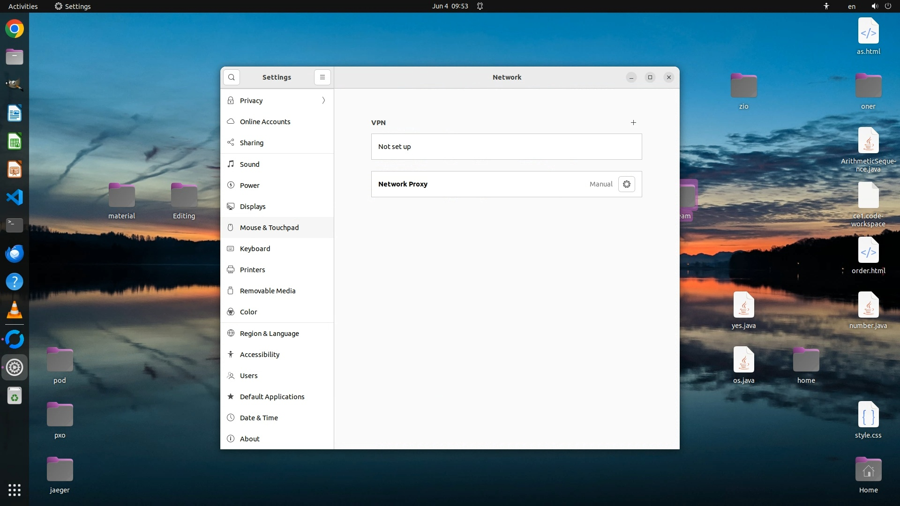
Task: Open Default Applications settings
Action: pyautogui.click(x=272, y=397)
